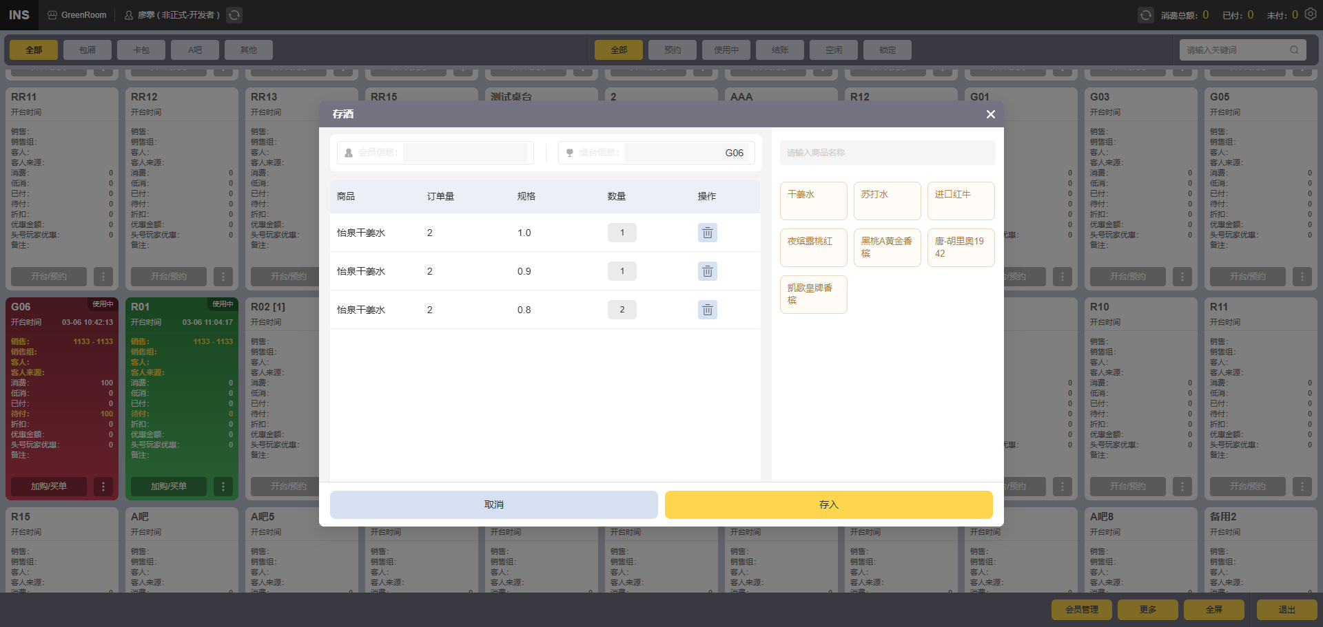Image resolution: width=1323 pixels, height=627 pixels.
Task: Click the GreenRoom venue icon in the top bar
Action: click(52, 15)
